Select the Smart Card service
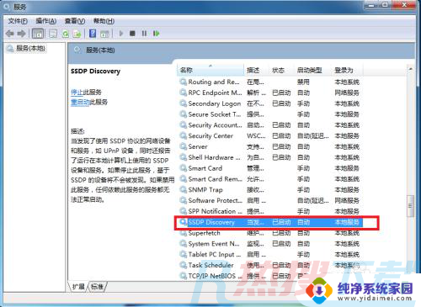This screenshot has width=421, height=307. (x=269, y=168)
